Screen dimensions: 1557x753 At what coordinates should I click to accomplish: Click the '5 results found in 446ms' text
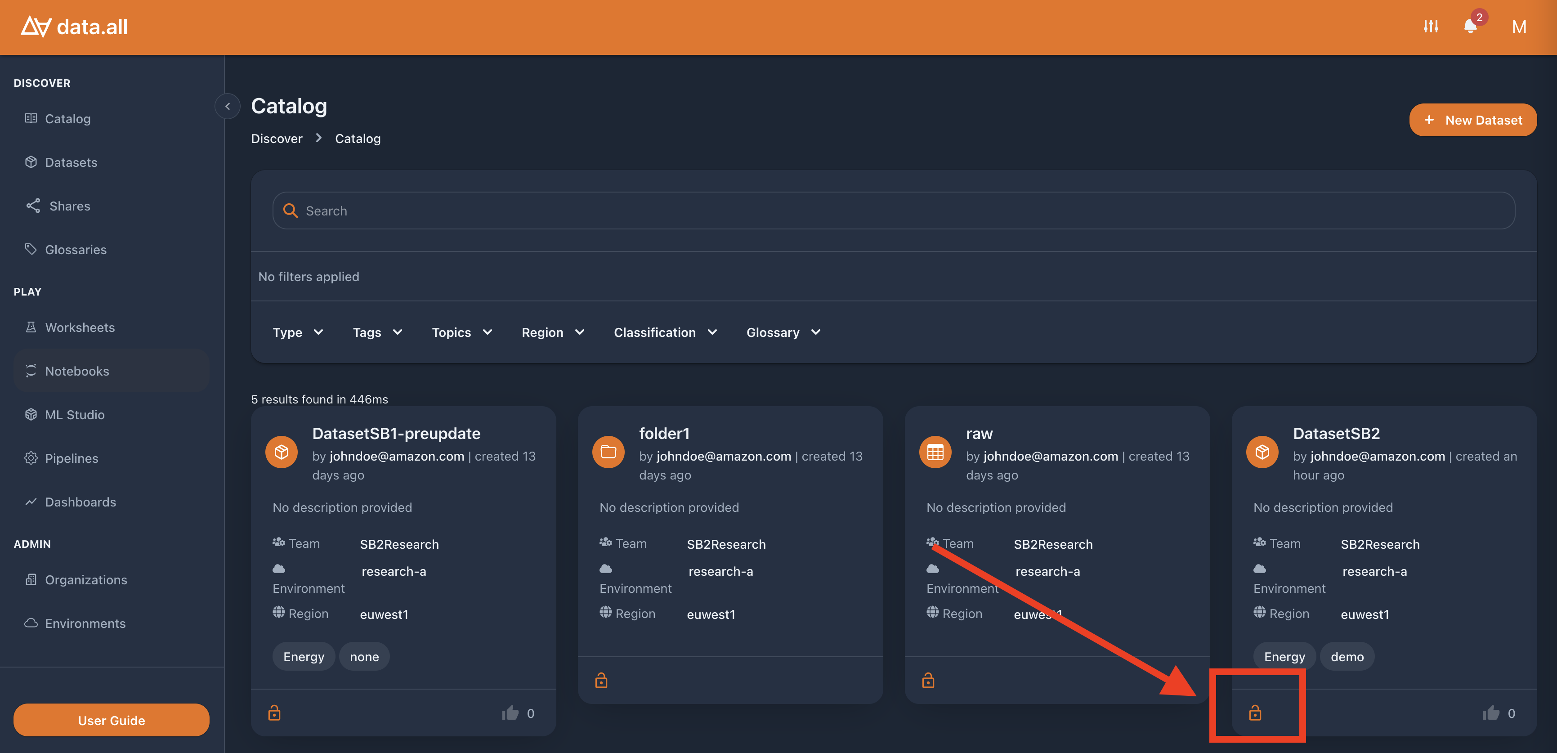click(320, 399)
